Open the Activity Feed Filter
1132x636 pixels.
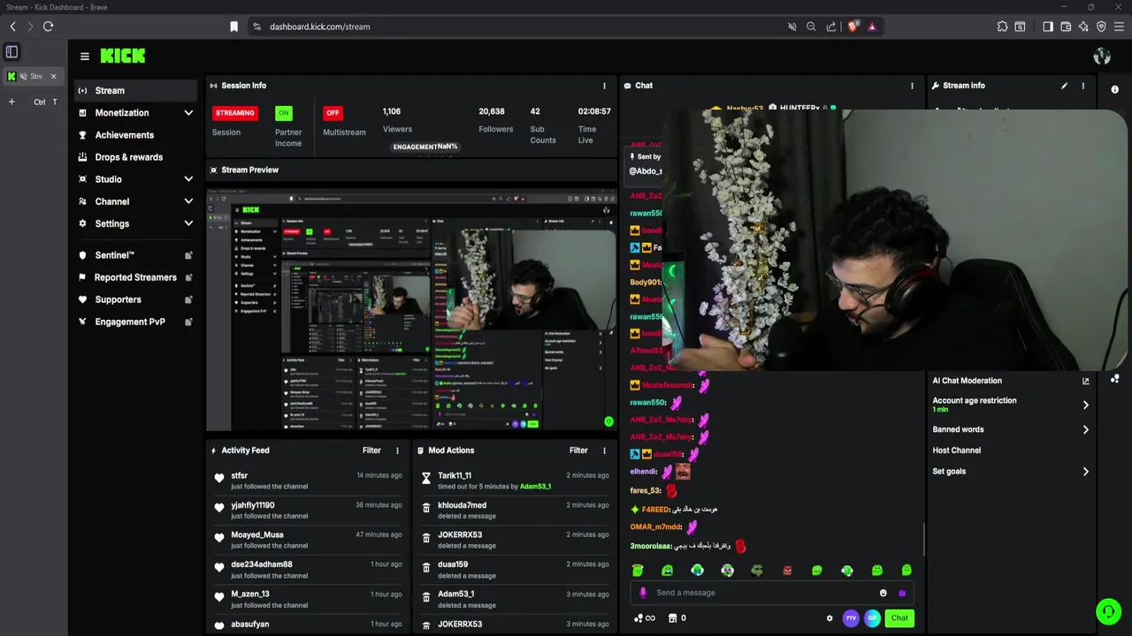[x=371, y=450]
